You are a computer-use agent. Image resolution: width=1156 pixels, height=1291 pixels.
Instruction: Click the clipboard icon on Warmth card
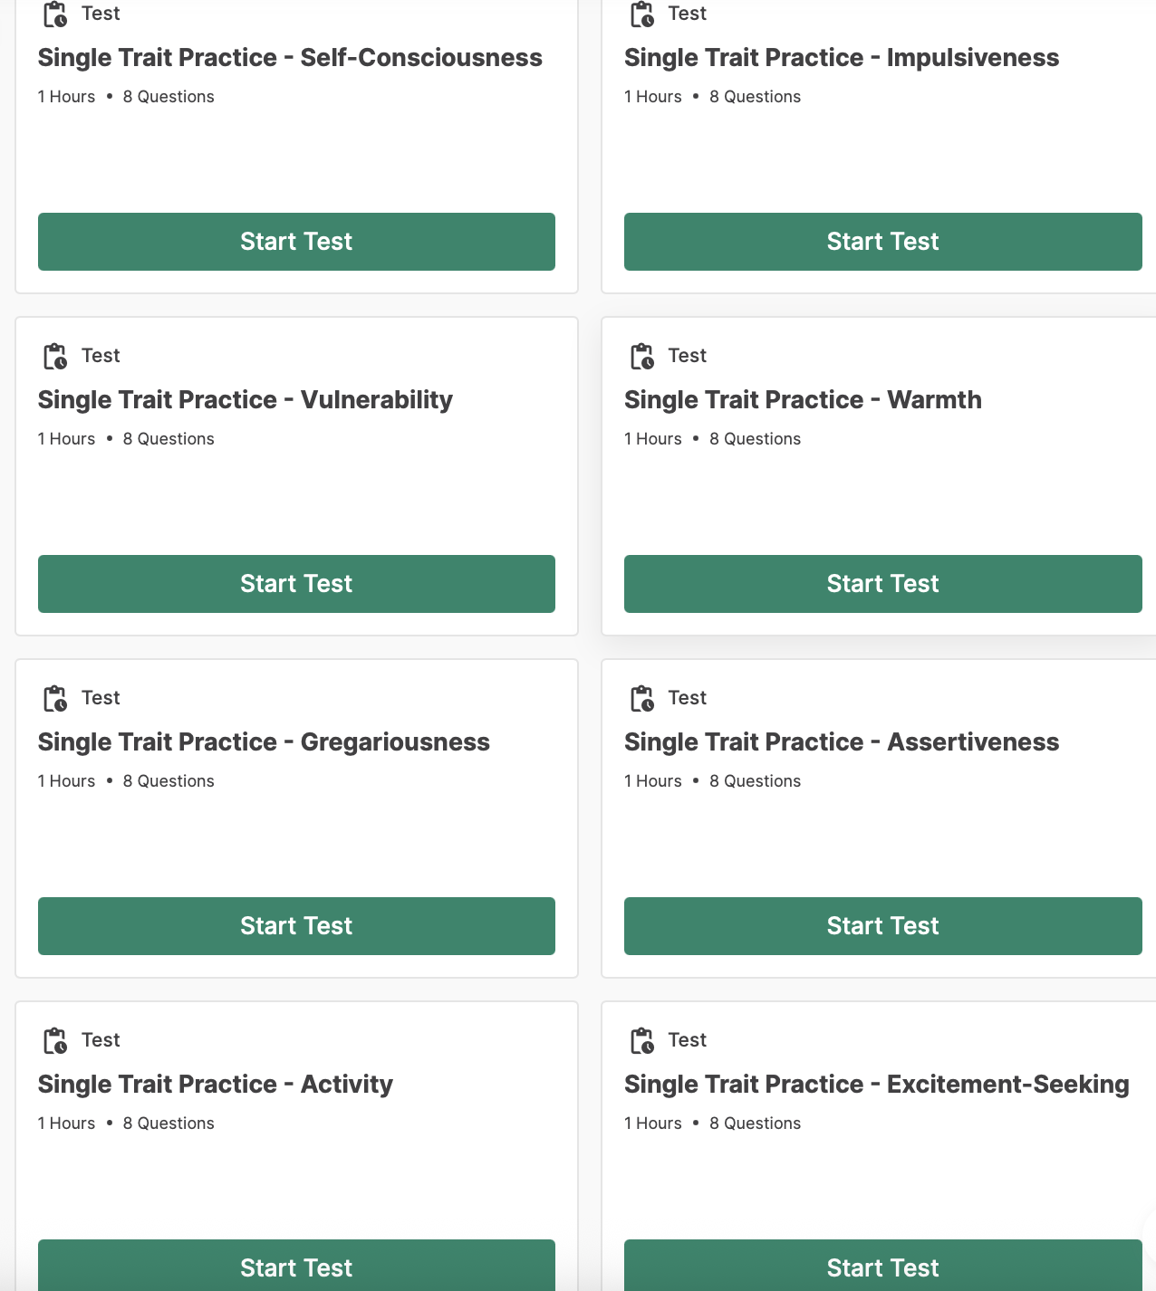(x=642, y=357)
